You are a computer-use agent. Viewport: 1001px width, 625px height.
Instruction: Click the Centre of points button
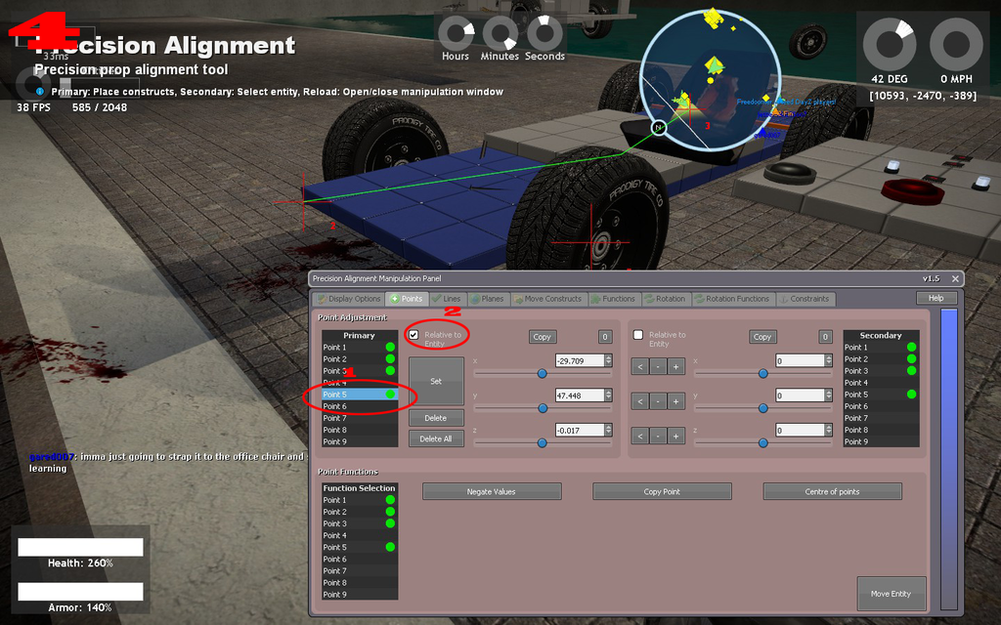point(832,491)
